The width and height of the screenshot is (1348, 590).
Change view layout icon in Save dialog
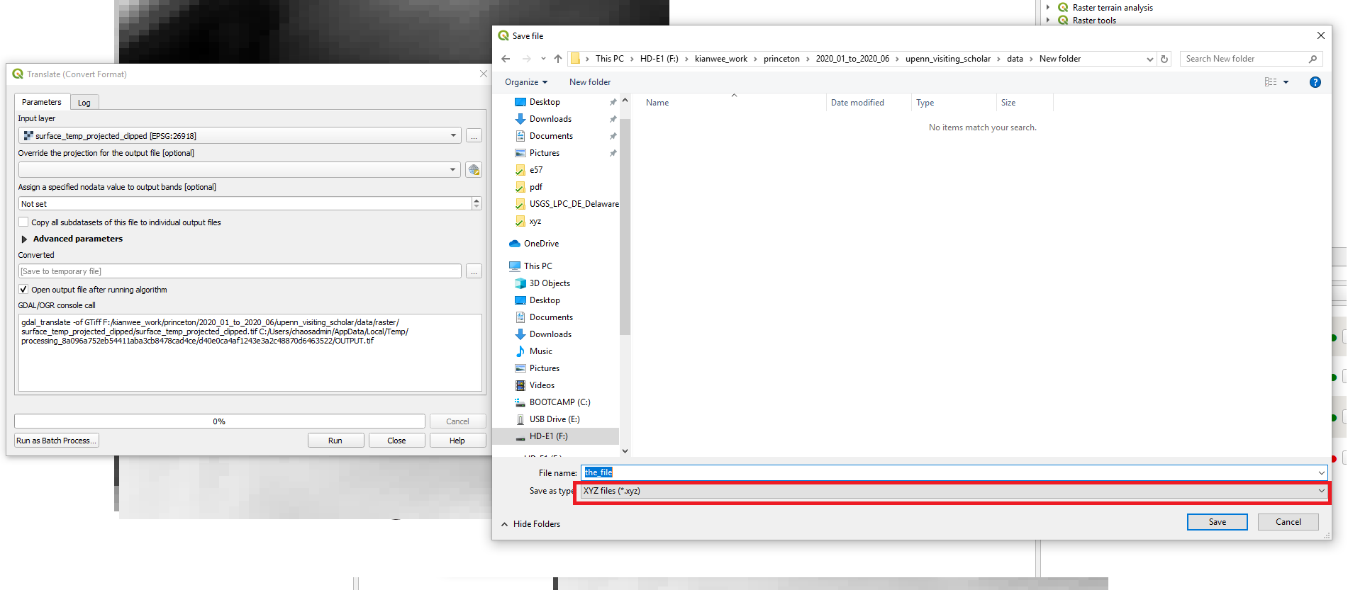point(1270,82)
